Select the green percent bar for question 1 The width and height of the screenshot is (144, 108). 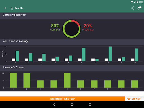tap(13, 80)
